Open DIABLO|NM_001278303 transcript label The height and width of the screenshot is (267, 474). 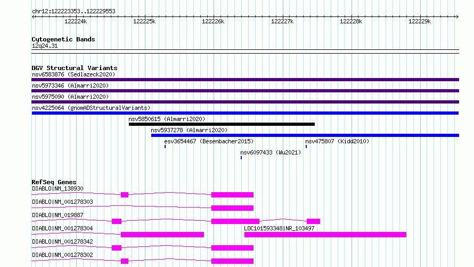(62, 202)
